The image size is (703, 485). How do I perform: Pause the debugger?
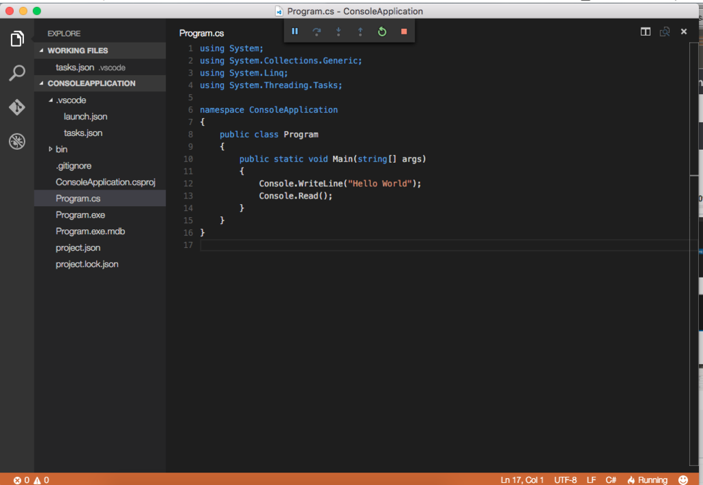click(x=295, y=32)
